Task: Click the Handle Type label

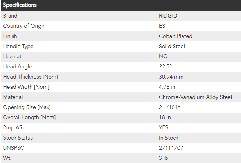Action: [18, 46]
